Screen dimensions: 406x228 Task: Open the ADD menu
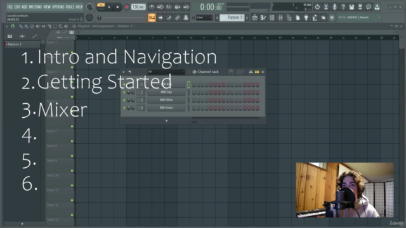tap(24, 7)
